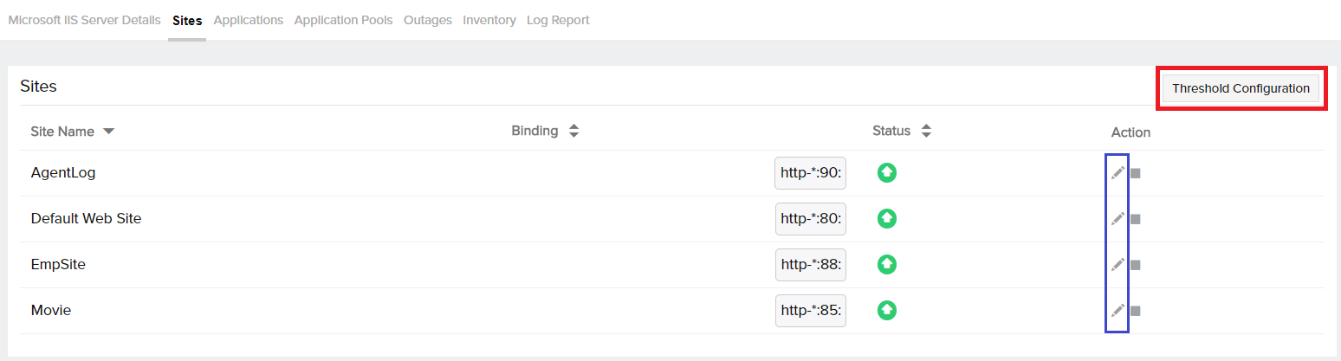
Task: Sort sites by Site Name column arrow
Action: [x=108, y=132]
